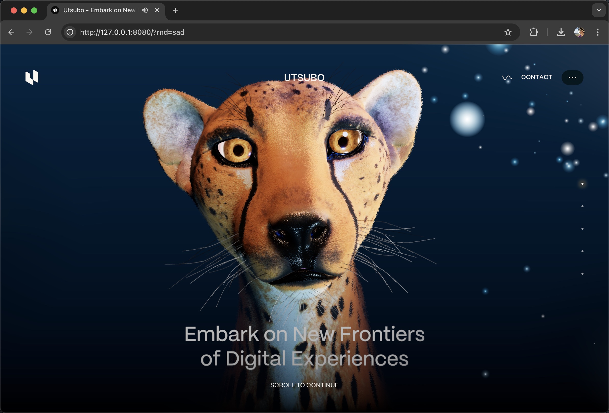Expand the tab search chevron
Screen dimensions: 609x413
[x=599, y=10]
